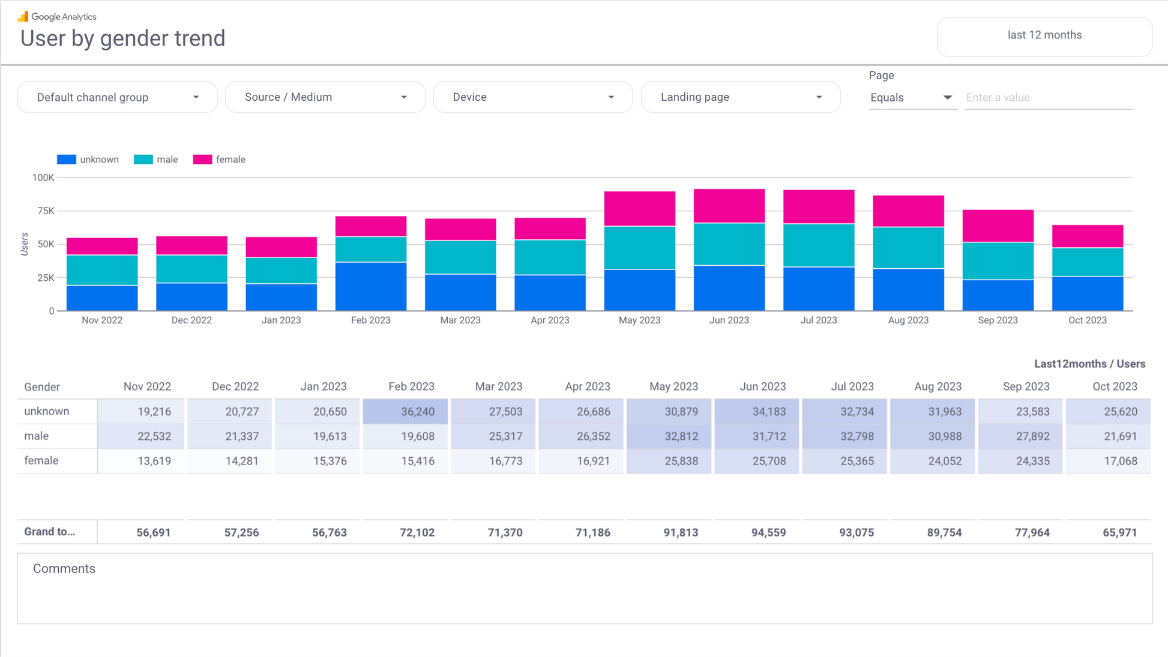Click the male teal legend swatch

(143, 160)
